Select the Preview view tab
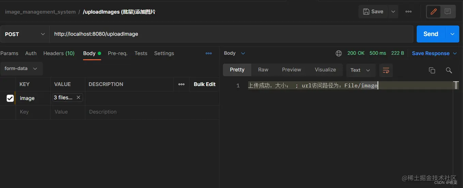The image size is (463, 188). (x=291, y=70)
